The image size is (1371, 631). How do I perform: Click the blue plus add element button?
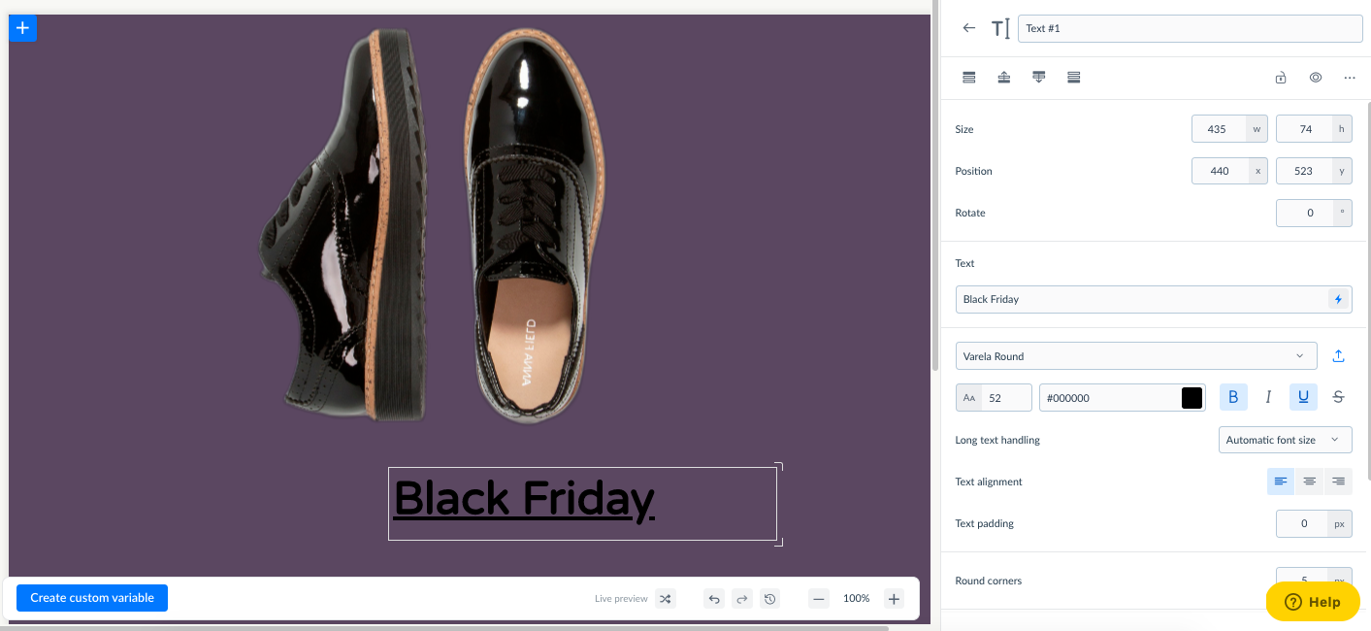click(x=22, y=28)
